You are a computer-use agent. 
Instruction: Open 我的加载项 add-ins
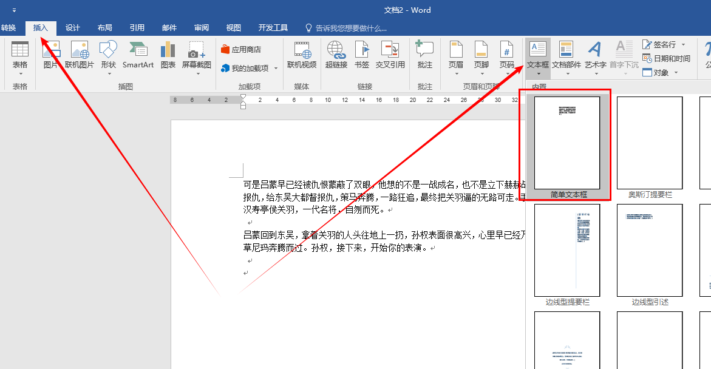[x=245, y=69]
